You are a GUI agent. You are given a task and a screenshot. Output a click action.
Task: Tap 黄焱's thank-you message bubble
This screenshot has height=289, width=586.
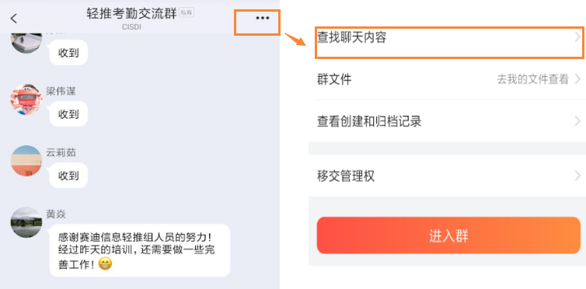tap(140, 250)
